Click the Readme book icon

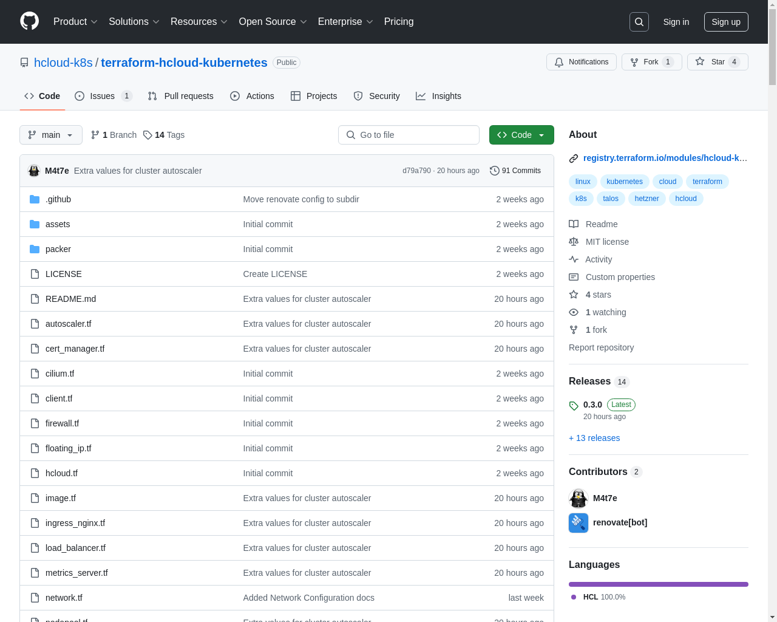(x=574, y=224)
